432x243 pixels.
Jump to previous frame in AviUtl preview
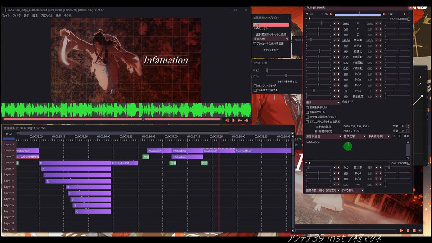[x=227, y=121]
